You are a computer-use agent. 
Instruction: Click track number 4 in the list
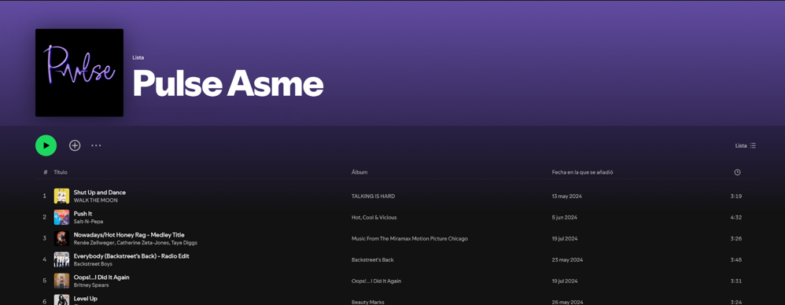45,260
